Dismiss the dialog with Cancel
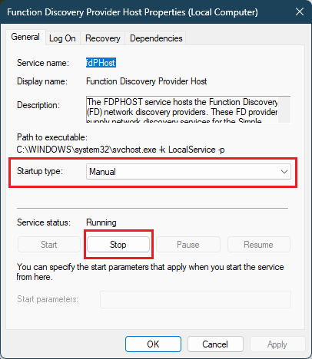This screenshot has height=359, width=312. (x=215, y=344)
